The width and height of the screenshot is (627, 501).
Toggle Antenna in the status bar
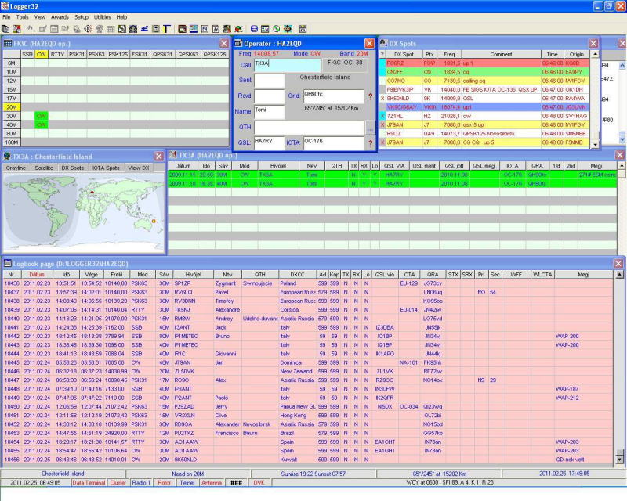tap(212, 483)
